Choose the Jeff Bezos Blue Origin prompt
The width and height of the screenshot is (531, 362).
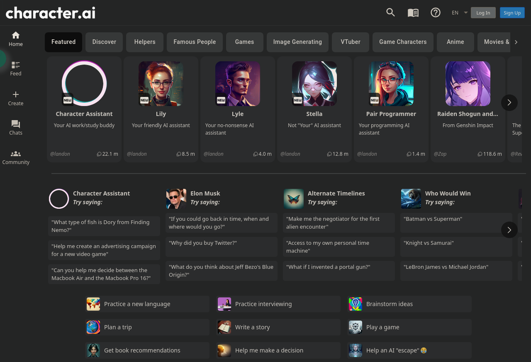222,271
